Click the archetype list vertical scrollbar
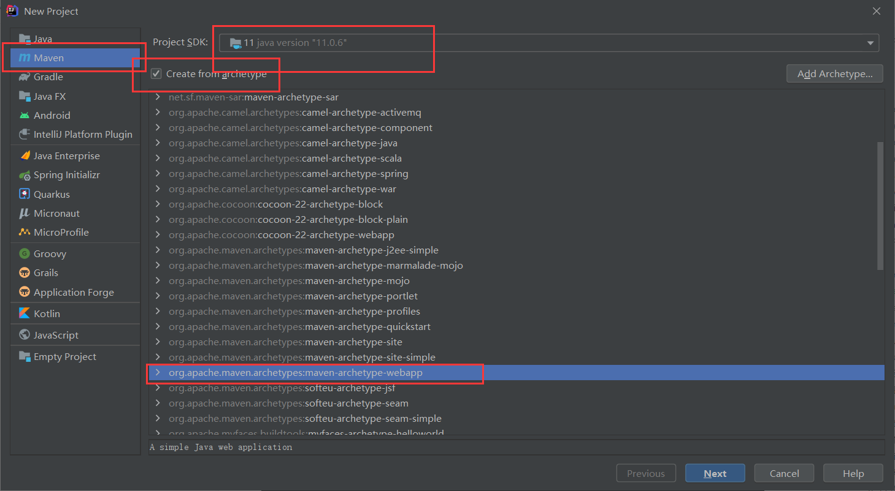Image resolution: width=895 pixels, height=491 pixels. pyautogui.click(x=880, y=206)
